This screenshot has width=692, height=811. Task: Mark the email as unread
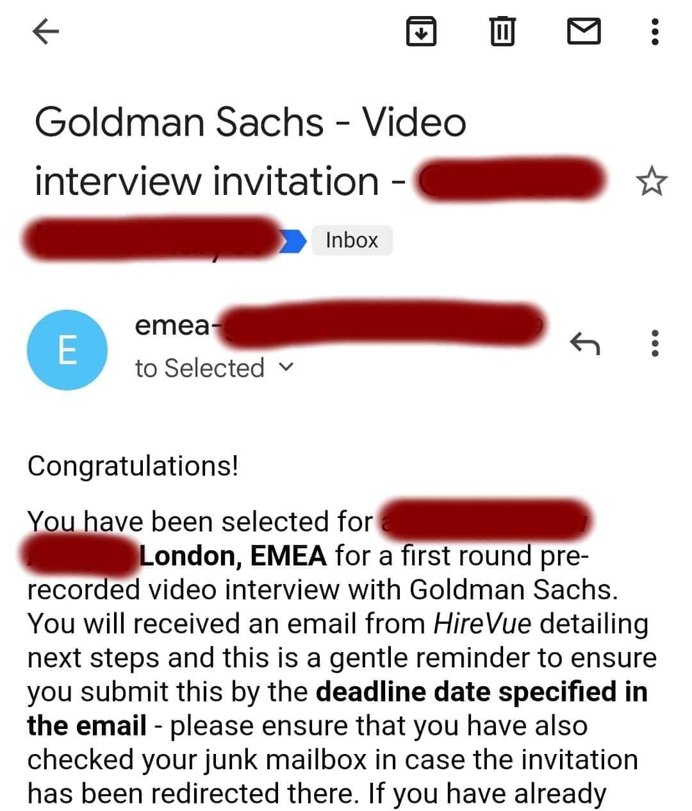tap(584, 31)
